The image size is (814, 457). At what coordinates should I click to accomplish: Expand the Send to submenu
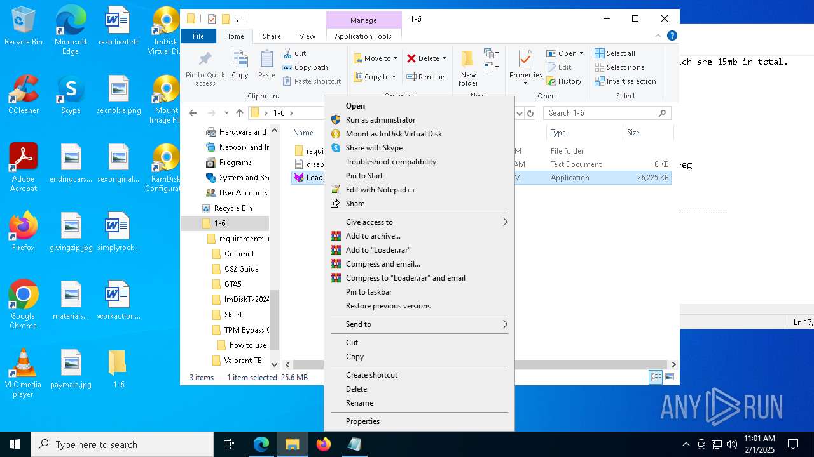[419, 324]
